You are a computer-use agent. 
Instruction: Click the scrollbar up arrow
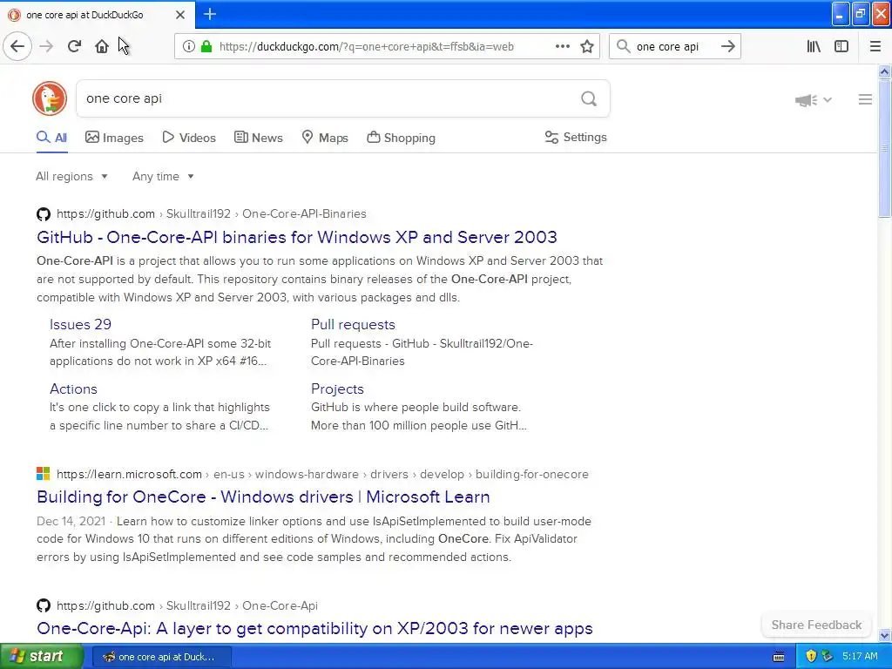coord(884,71)
